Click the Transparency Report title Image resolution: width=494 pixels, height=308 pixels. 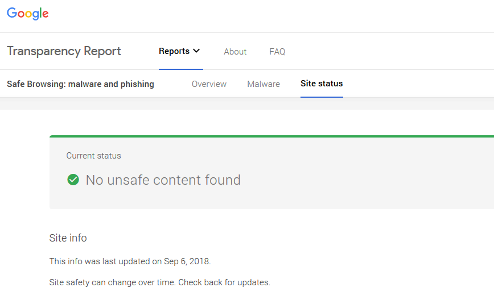pos(64,51)
